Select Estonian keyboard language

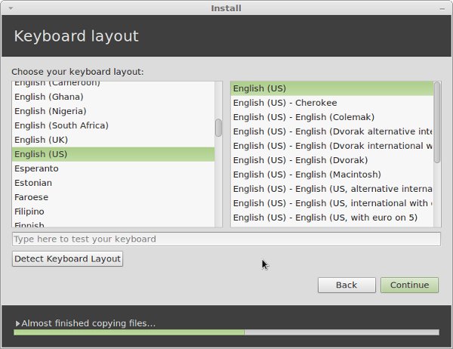click(33, 183)
